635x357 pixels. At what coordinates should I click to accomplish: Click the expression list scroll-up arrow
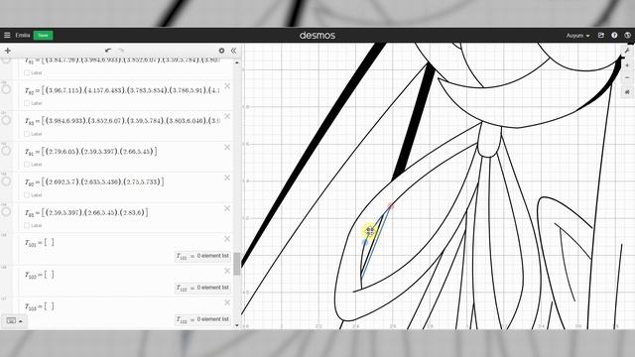point(237,62)
